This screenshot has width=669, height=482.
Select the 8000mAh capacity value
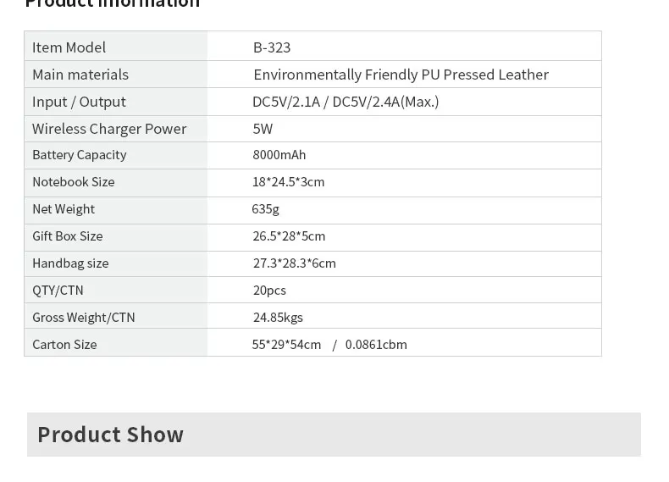279,155
